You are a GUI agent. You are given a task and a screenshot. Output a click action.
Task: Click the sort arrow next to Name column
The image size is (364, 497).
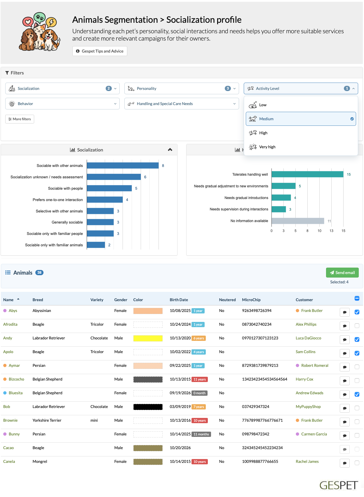[x=18, y=299]
